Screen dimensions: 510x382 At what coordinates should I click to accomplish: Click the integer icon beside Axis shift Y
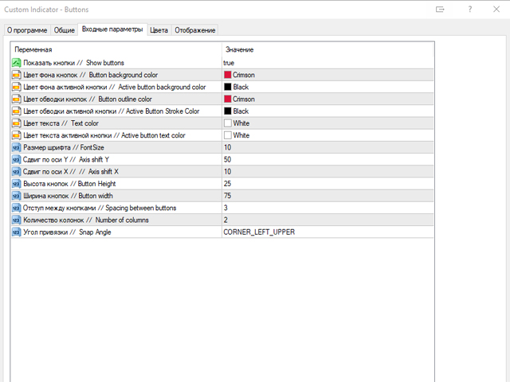point(16,159)
